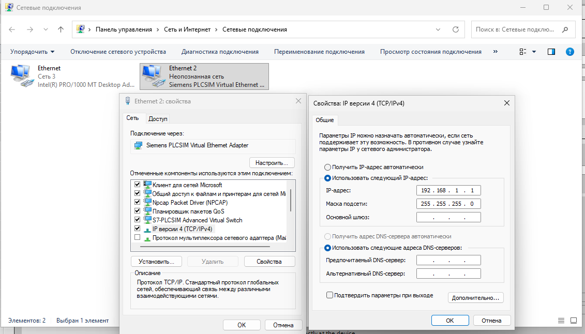Select the Npcap Packet Driver item icon
Viewport: 585px width, 334px height.
click(x=147, y=202)
